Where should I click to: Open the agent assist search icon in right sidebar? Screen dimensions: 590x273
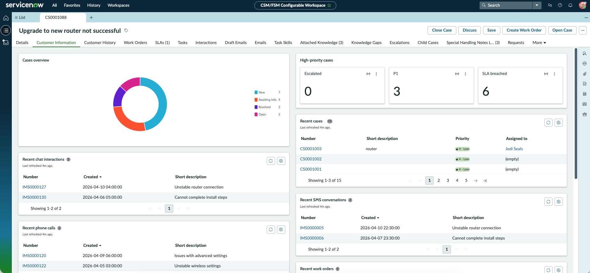(585, 54)
